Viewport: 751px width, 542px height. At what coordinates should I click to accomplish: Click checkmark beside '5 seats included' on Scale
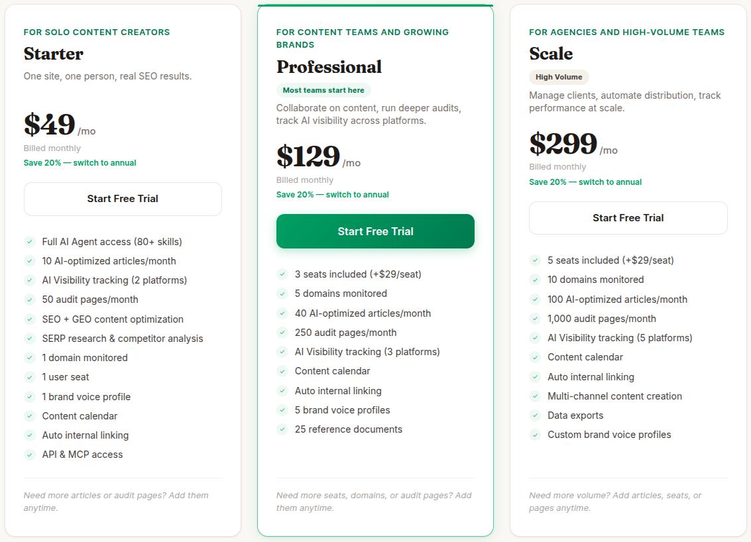point(535,260)
